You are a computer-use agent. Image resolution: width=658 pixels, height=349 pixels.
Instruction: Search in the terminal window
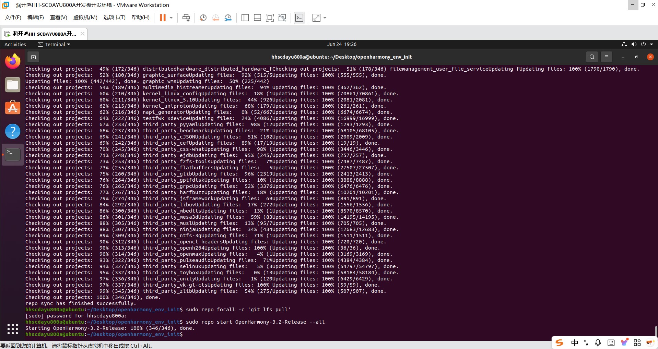pos(592,57)
